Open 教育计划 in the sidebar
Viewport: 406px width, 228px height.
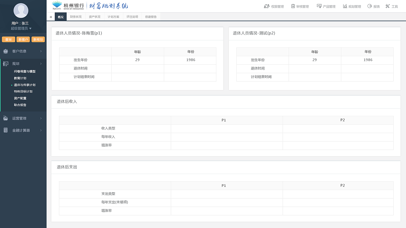[x=20, y=78]
